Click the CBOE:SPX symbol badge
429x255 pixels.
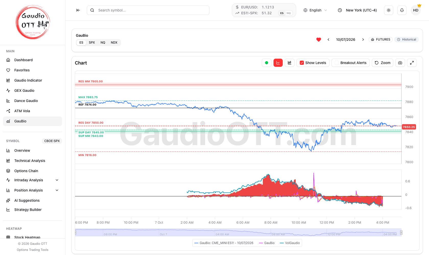pos(52,141)
